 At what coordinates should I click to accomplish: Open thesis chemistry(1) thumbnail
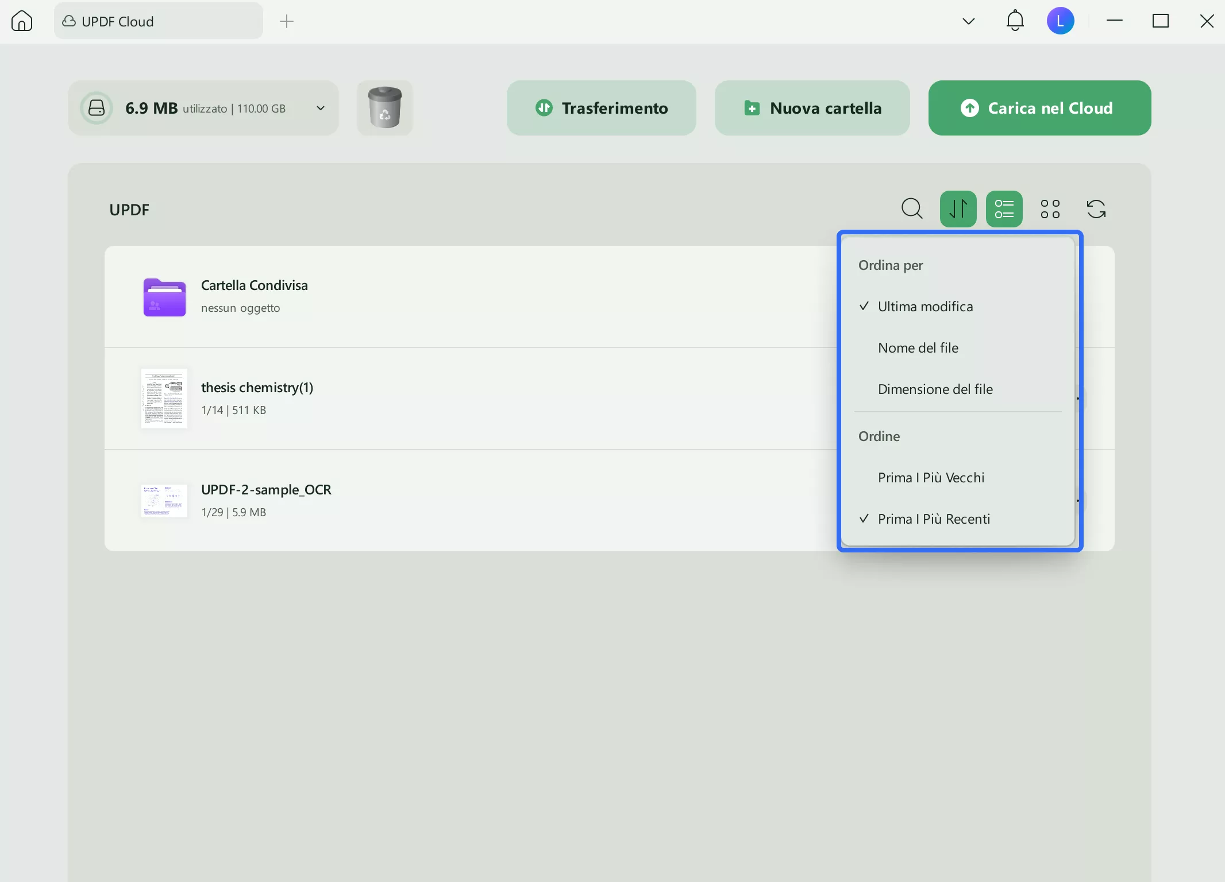pos(164,399)
